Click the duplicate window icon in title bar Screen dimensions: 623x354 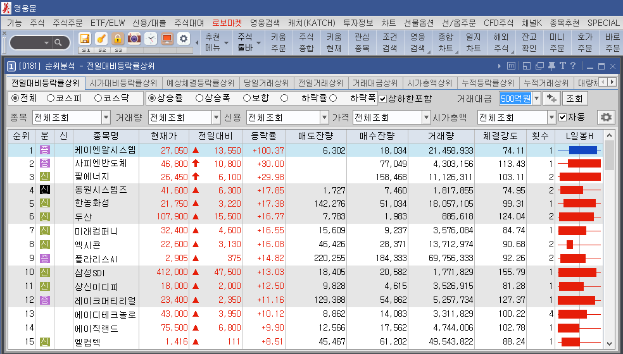point(539,66)
